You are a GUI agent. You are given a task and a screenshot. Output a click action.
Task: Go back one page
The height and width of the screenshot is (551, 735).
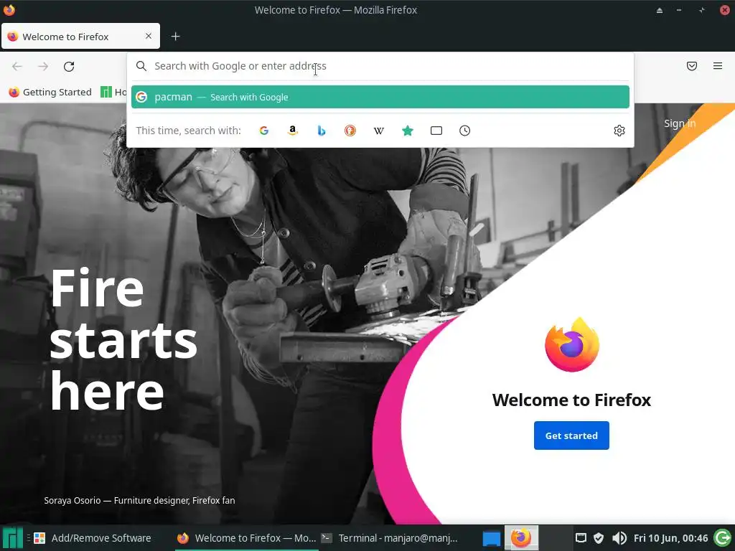coord(17,67)
